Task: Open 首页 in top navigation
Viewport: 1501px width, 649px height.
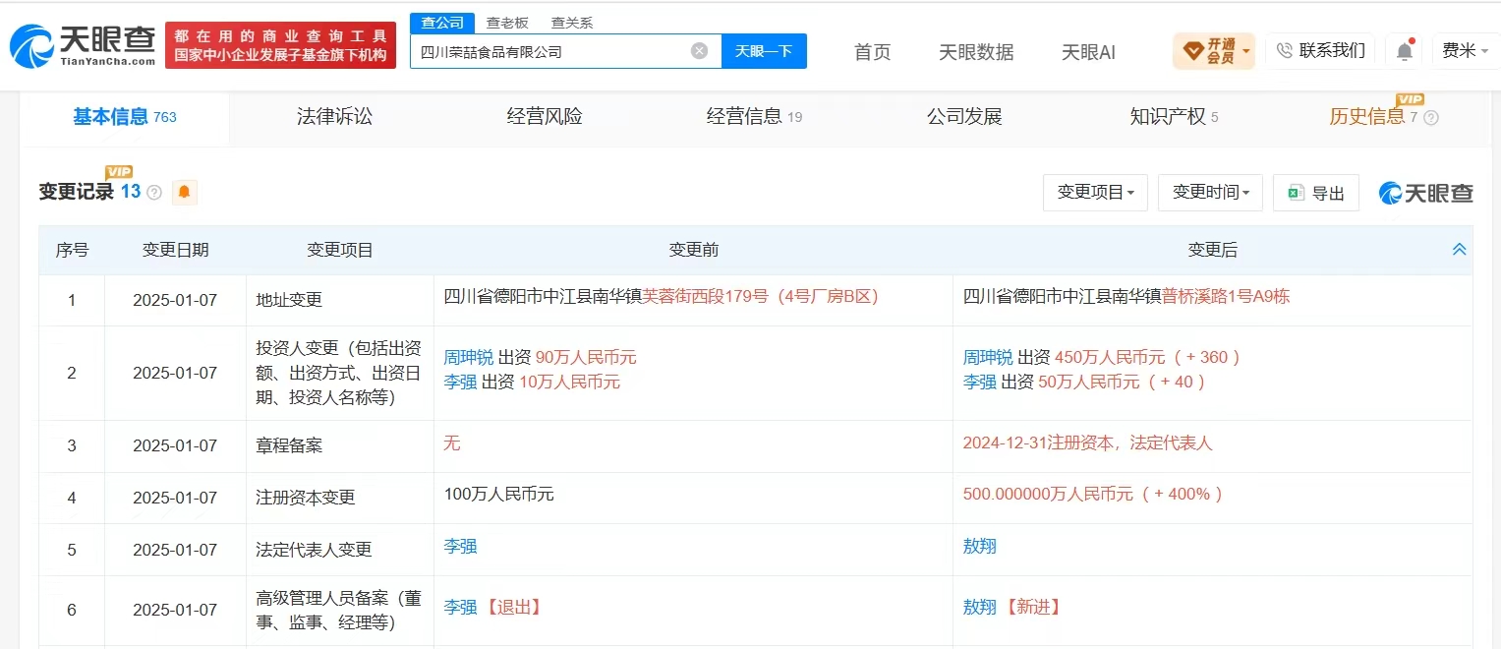Action: pos(873,52)
